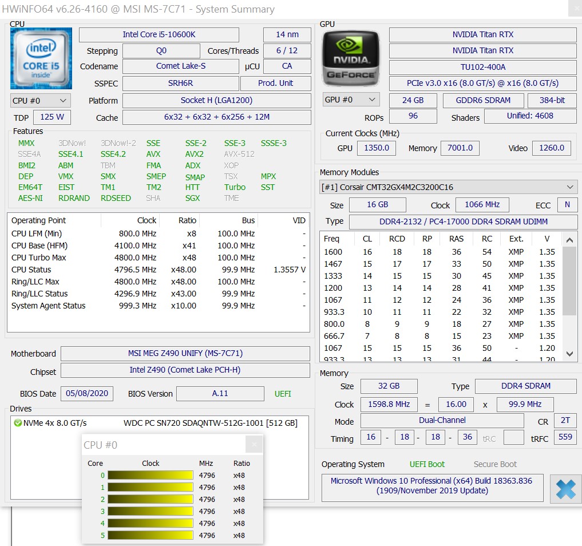Click the Prod. Unit field

275,83
